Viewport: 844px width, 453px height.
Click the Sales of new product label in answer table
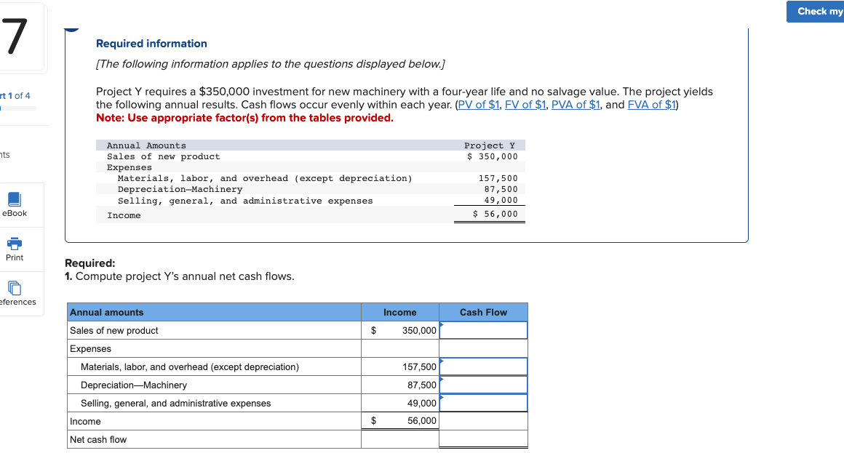[114, 331]
